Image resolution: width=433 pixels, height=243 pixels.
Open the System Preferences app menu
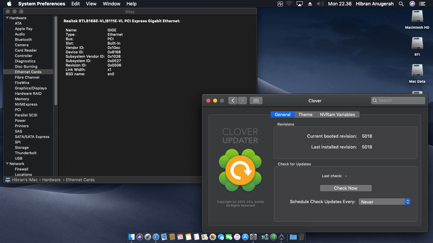42,4
